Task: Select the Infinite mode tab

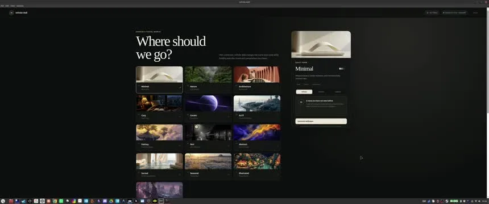Action: (304, 92)
